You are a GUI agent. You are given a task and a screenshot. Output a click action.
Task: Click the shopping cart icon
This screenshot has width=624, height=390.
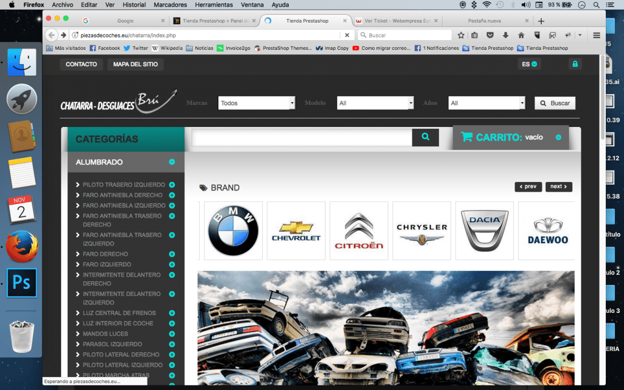[467, 137]
